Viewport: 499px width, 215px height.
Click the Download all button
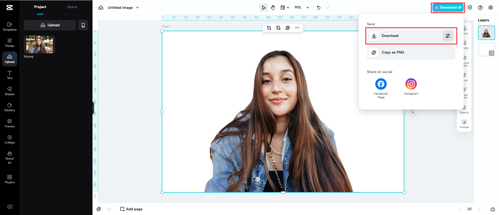click(448, 8)
